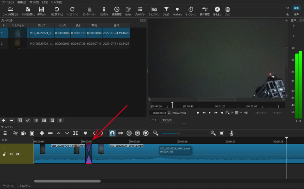Play the video in player
Viewport: 304px width, 189px height.
click(x=210, y=113)
